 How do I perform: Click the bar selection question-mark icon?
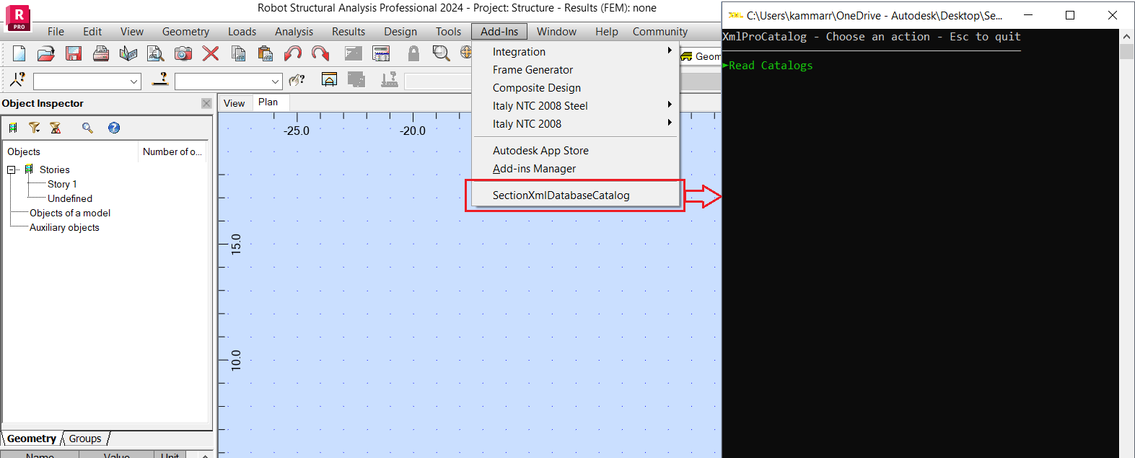[x=160, y=80]
